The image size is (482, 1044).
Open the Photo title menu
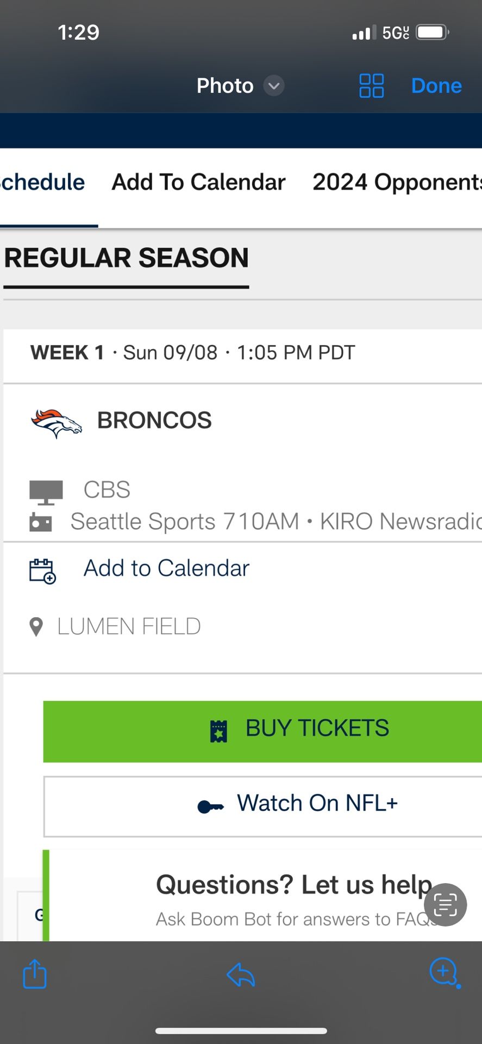click(x=225, y=86)
